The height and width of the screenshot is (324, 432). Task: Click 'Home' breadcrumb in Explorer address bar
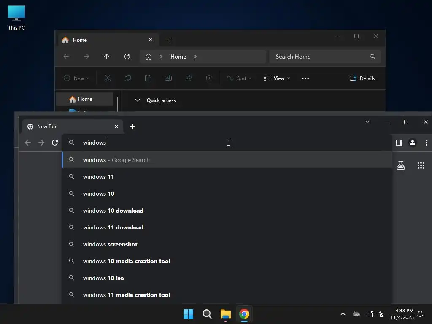178,57
